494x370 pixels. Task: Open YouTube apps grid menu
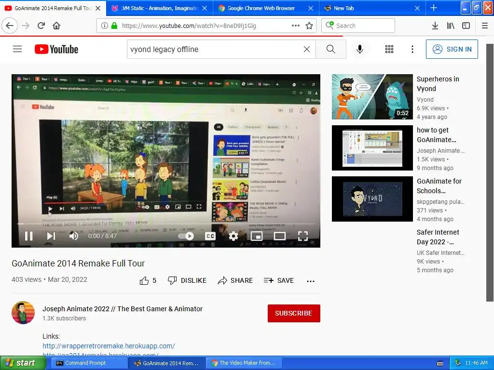[x=389, y=49]
